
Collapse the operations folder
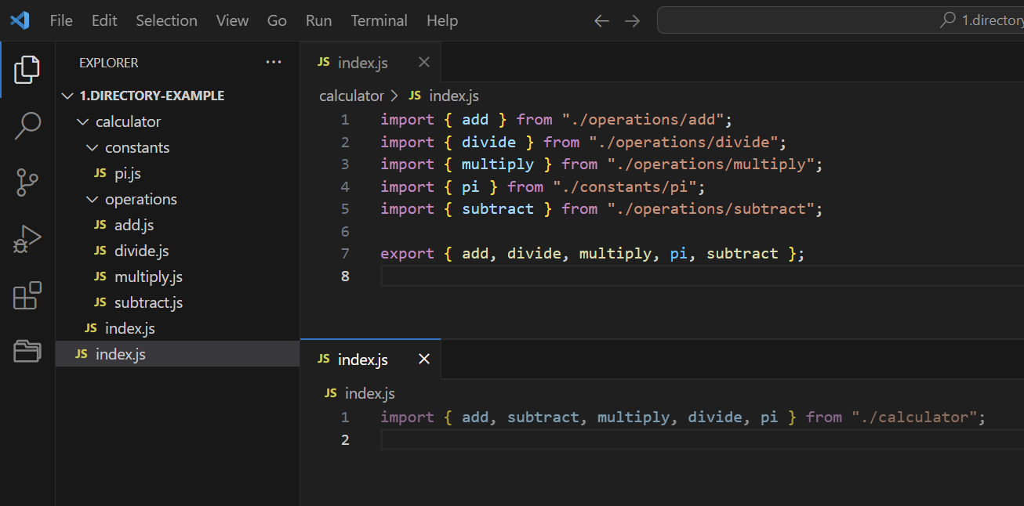point(93,199)
